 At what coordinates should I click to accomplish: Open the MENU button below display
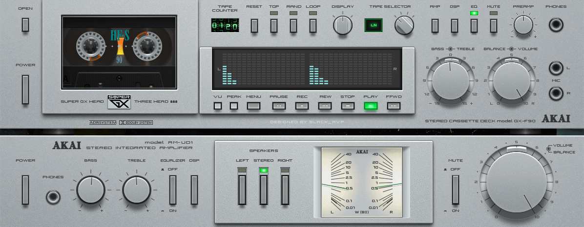(x=253, y=105)
